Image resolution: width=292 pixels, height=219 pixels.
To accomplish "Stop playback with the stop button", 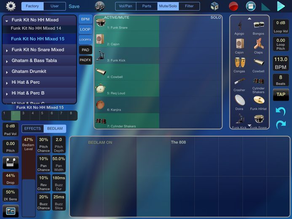I will pyautogui.click(x=251, y=6).
